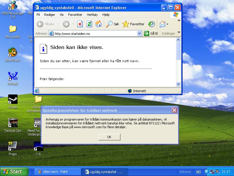Click the 'Siden kan ikke vises.' heading
This screenshot has width=234, height=176.
click(x=77, y=47)
